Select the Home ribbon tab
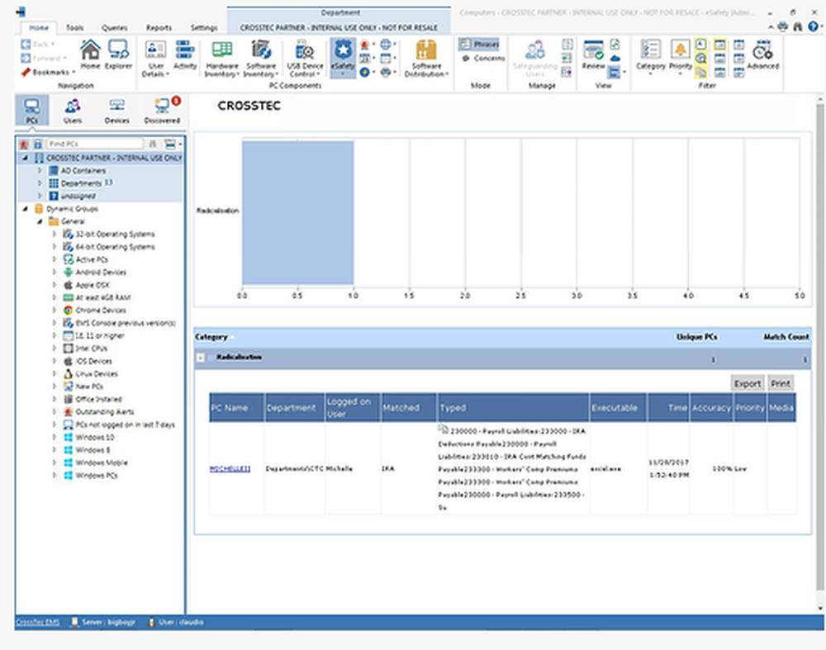Viewport: 826px width, 650px height. point(39,27)
